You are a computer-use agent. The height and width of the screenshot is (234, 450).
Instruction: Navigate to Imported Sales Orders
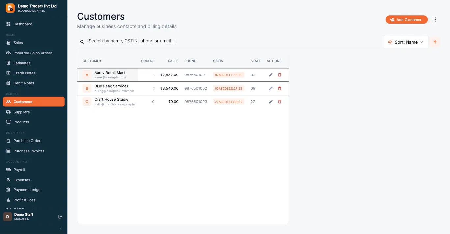34,53
